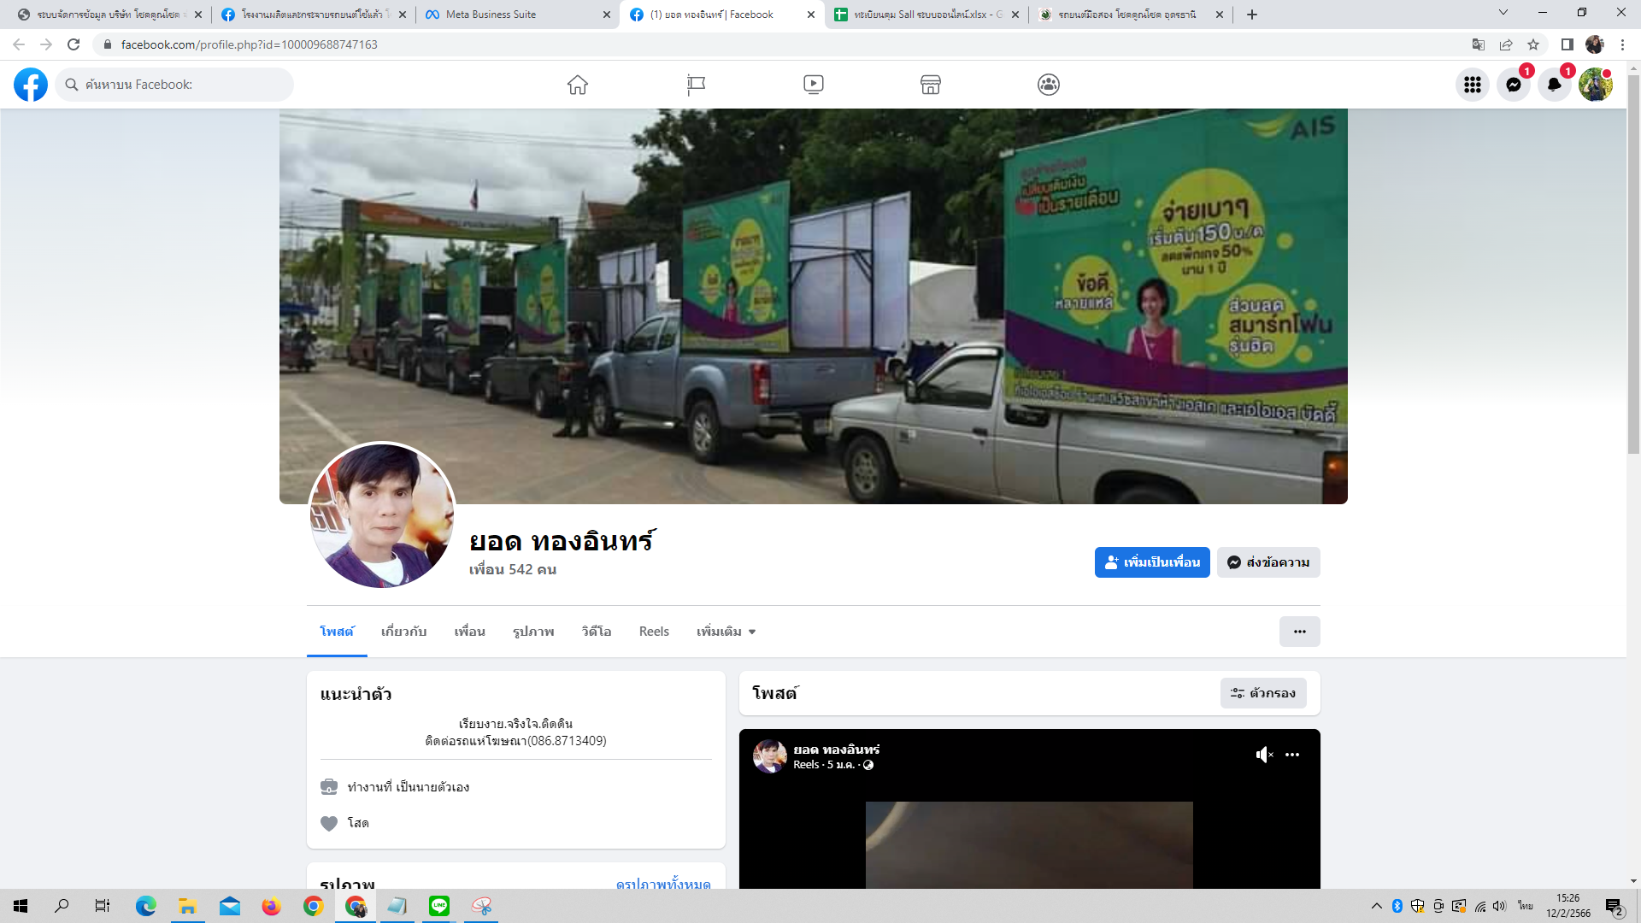
Task: Switch to the เกี่ยวกับ tab
Action: [x=403, y=632]
